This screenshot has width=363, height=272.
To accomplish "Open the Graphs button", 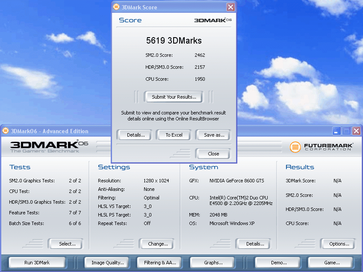I will [212, 263].
